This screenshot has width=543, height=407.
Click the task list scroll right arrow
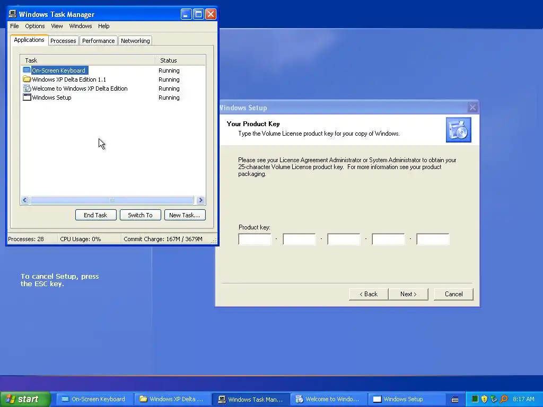click(x=200, y=200)
